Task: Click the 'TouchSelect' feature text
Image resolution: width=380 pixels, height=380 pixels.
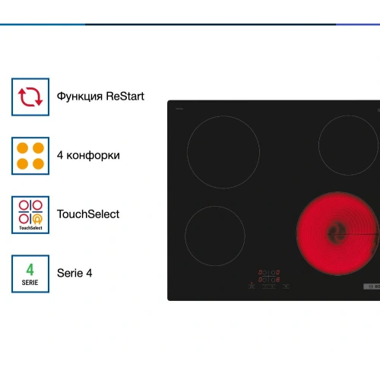Action: pyautogui.click(x=88, y=214)
